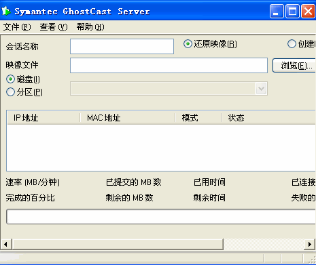Click the 模式 column header
Screen dimensions: 316x265
[x=198, y=118]
